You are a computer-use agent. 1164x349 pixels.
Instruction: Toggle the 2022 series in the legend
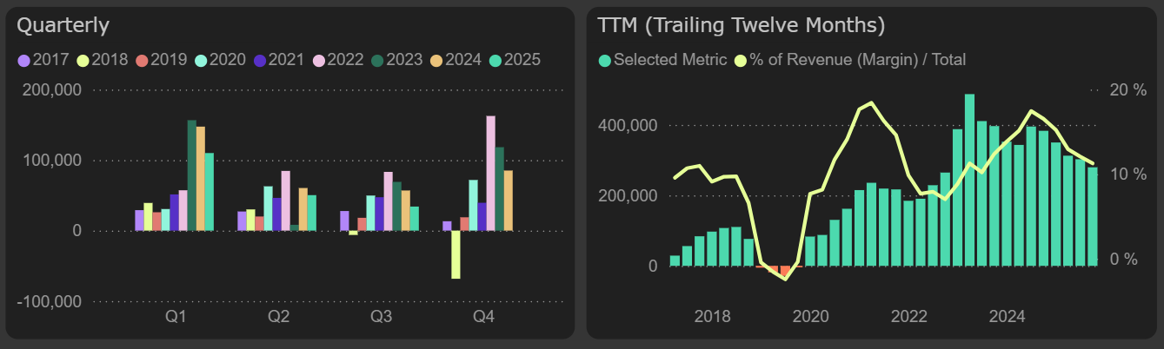point(346,60)
